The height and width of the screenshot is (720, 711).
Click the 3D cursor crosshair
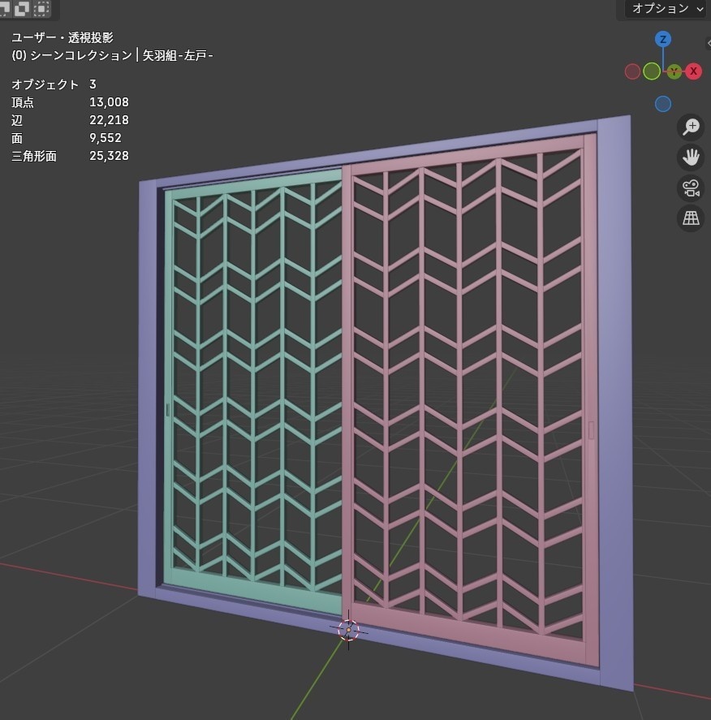click(348, 630)
